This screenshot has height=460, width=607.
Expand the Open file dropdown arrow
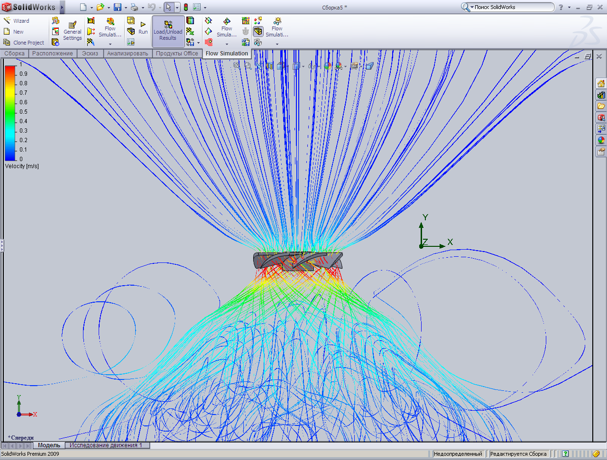[109, 8]
